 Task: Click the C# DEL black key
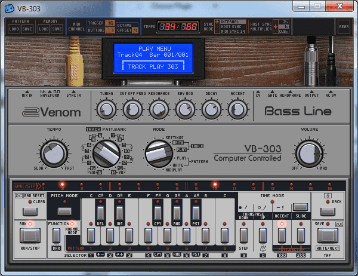point(100,213)
